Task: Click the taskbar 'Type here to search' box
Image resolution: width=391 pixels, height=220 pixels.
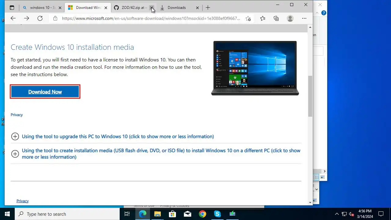Action: click(67, 214)
